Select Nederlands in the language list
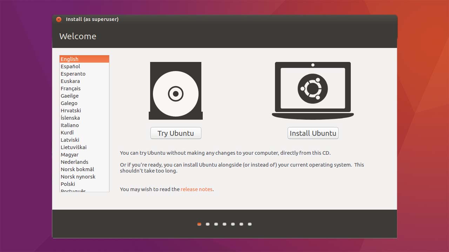 [x=85, y=162]
